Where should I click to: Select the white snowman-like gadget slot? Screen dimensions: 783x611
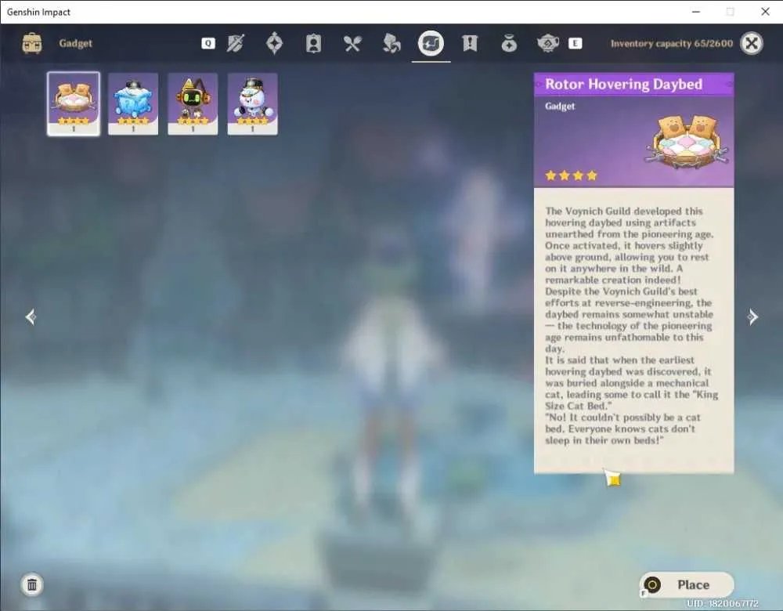(252, 104)
